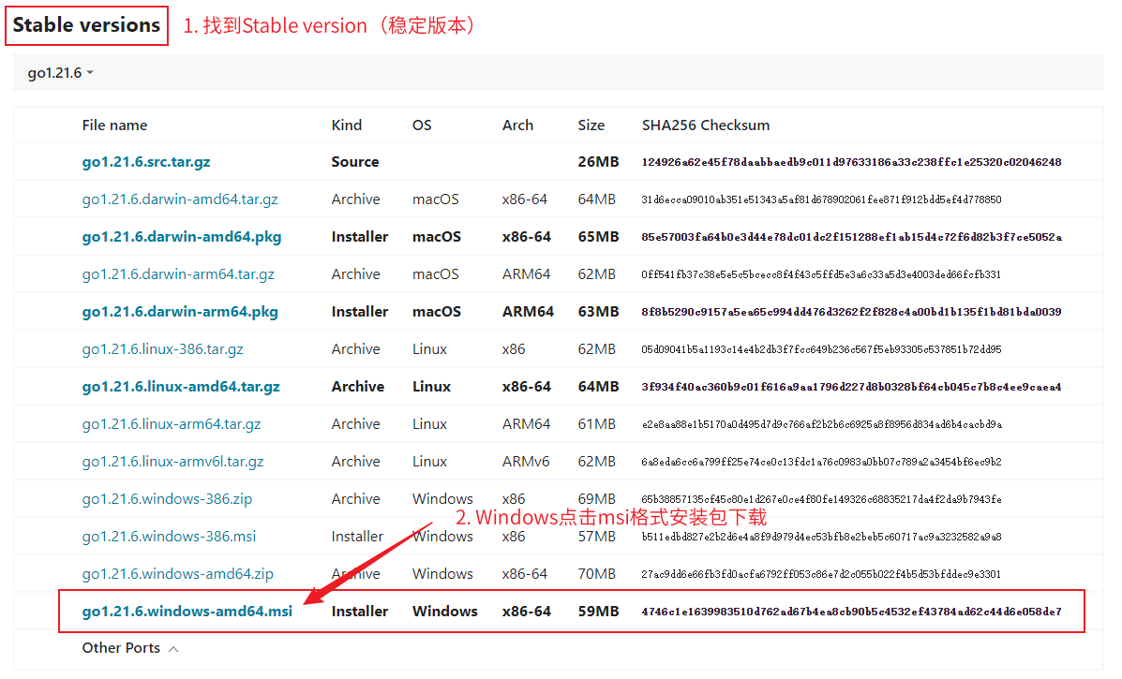Collapse the Other Ports section
Image resolution: width=1122 pixels, height=679 pixels.
coord(129,648)
